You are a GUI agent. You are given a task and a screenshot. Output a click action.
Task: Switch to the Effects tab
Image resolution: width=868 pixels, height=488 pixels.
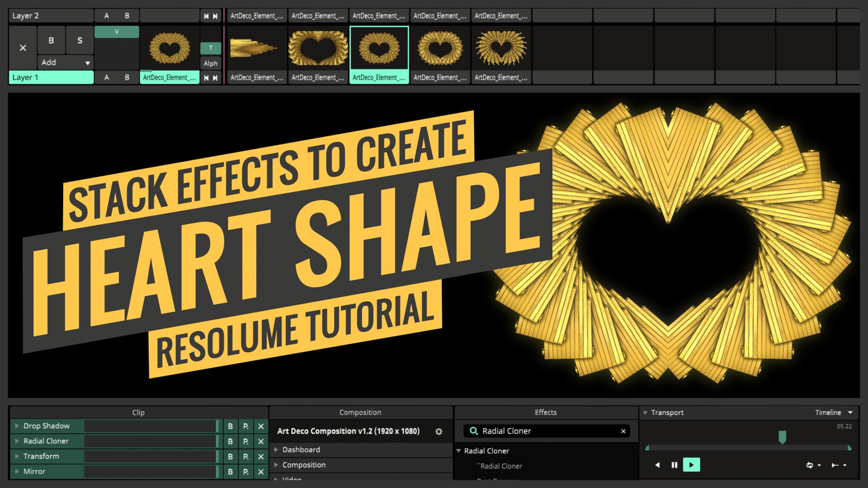point(545,412)
